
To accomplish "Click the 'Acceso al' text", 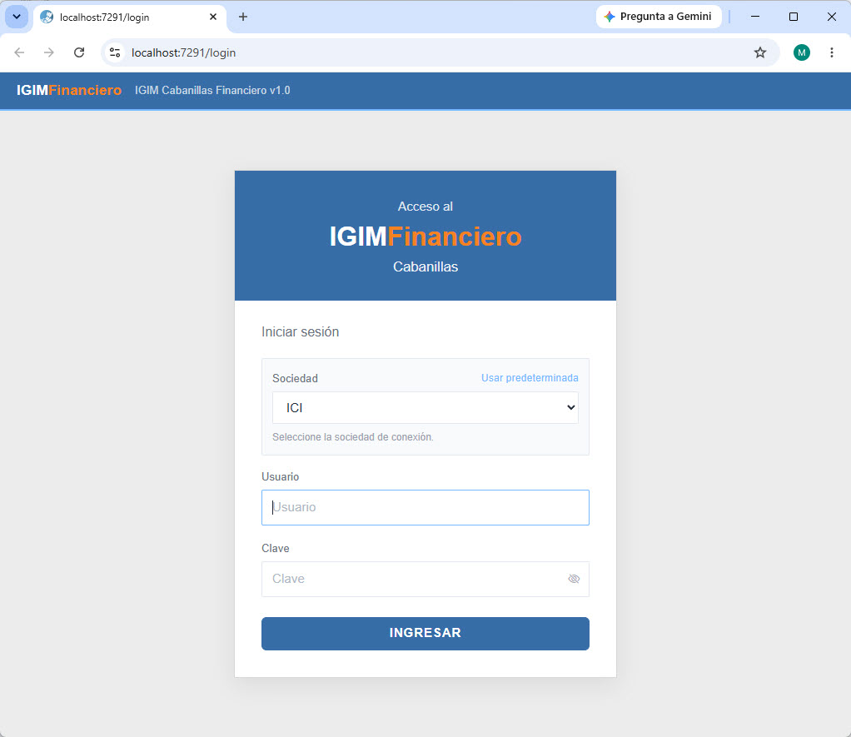I will tap(425, 207).
